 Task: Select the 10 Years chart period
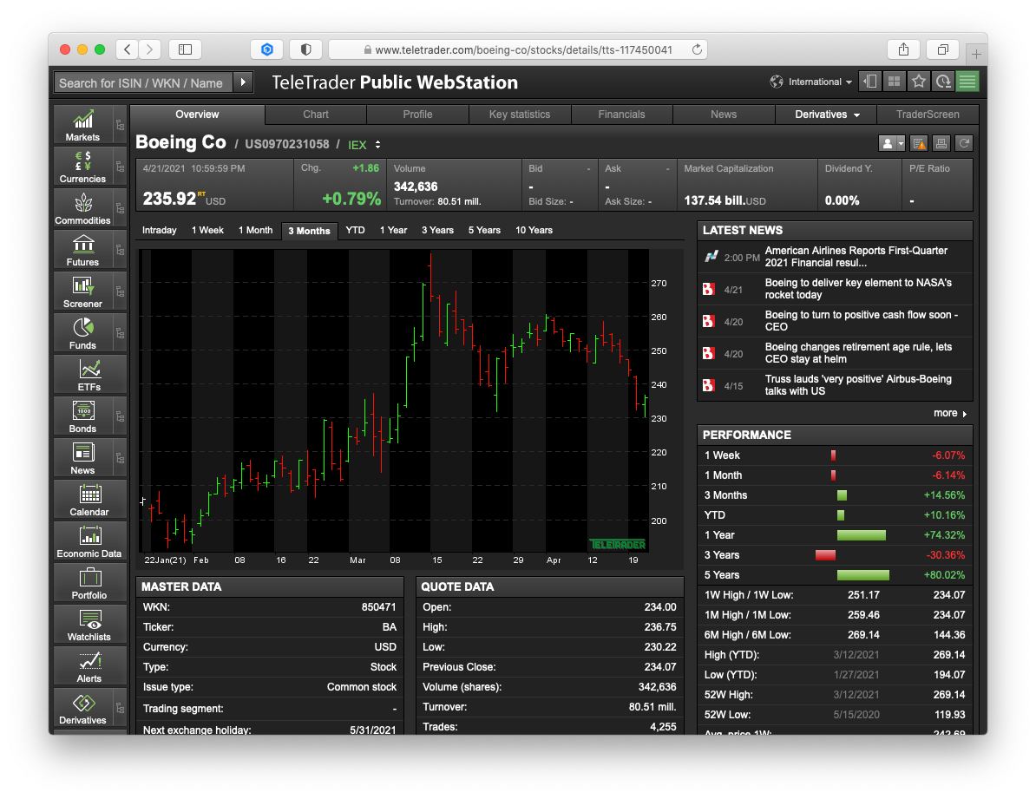(534, 230)
